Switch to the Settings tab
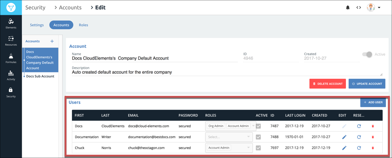 37,25
